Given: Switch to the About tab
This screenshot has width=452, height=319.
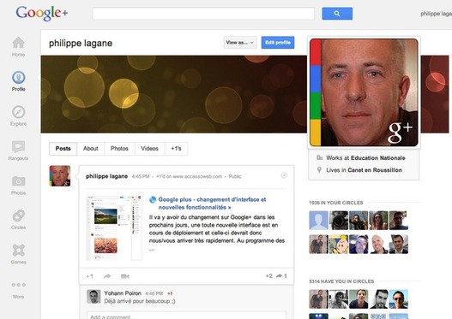Looking at the screenshot, I should click(91, 149).
